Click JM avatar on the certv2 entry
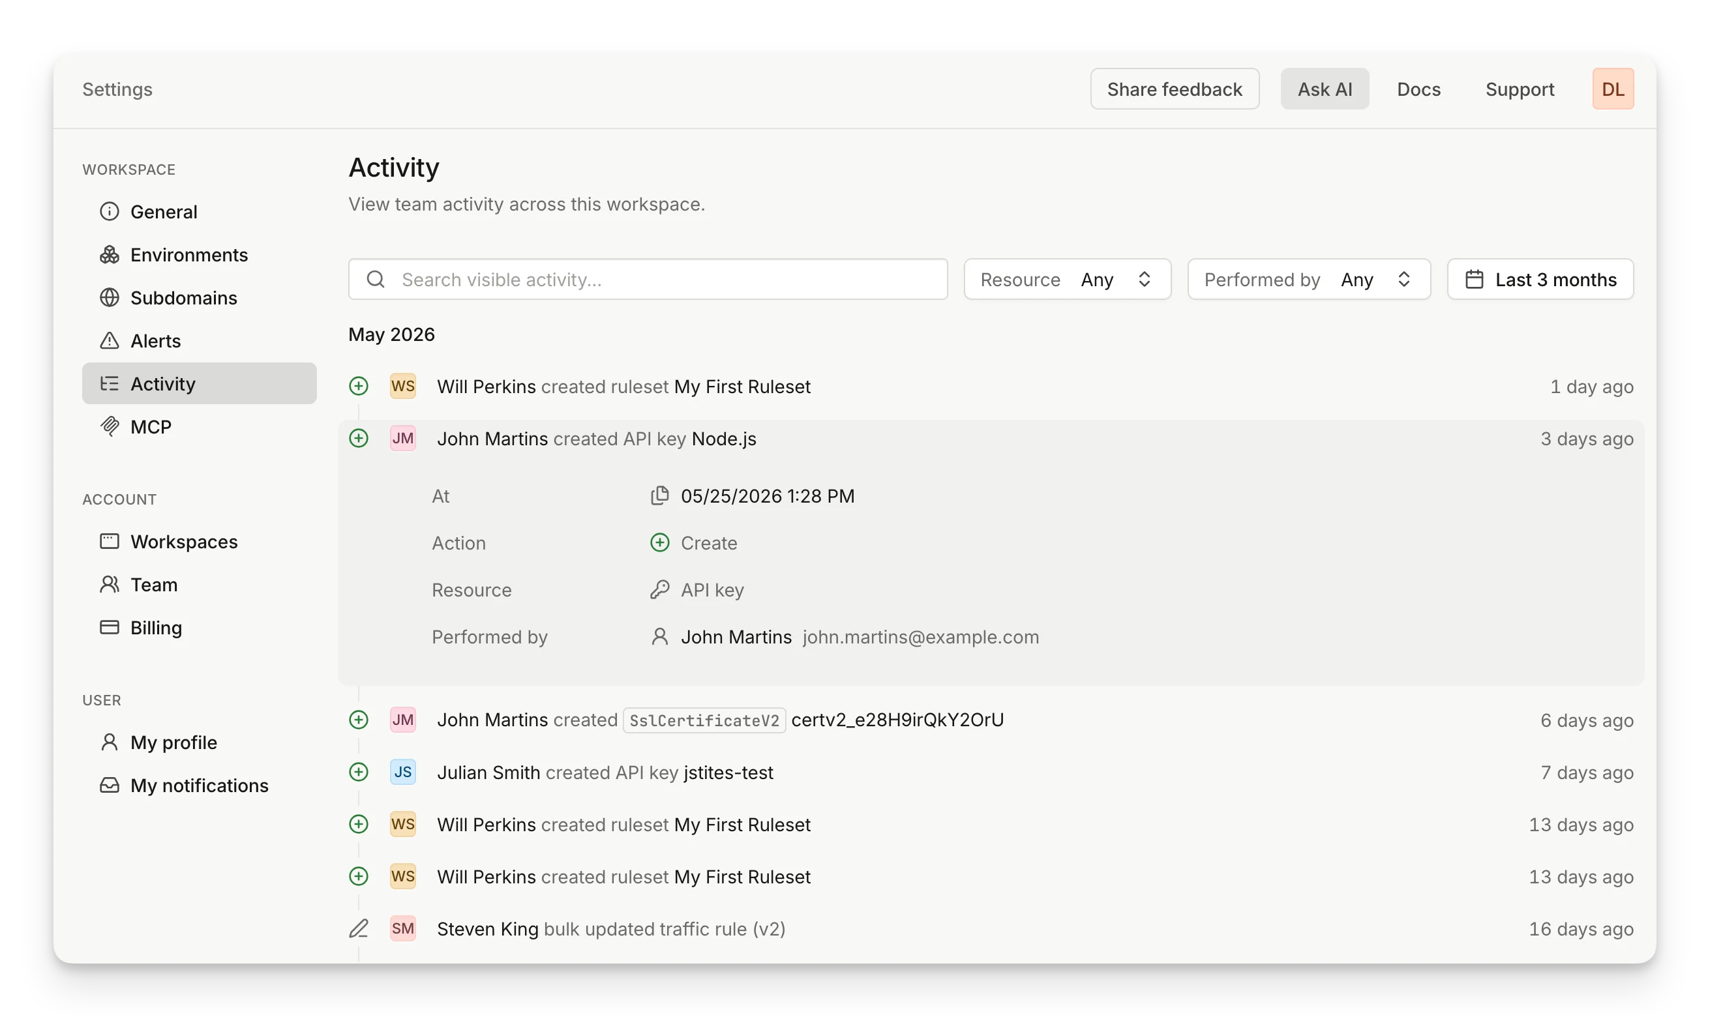The height and width of the screenshot is (1017, 1710). pyautogui.click(x=403, y=720)
